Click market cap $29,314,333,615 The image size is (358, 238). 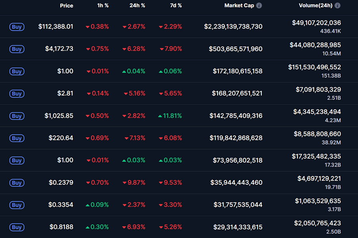(x=238, y=227)
